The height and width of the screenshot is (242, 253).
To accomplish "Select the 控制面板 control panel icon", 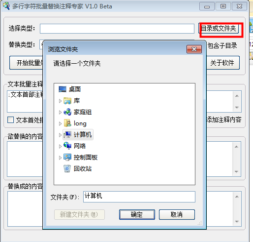I will click(x=67, y=157).
